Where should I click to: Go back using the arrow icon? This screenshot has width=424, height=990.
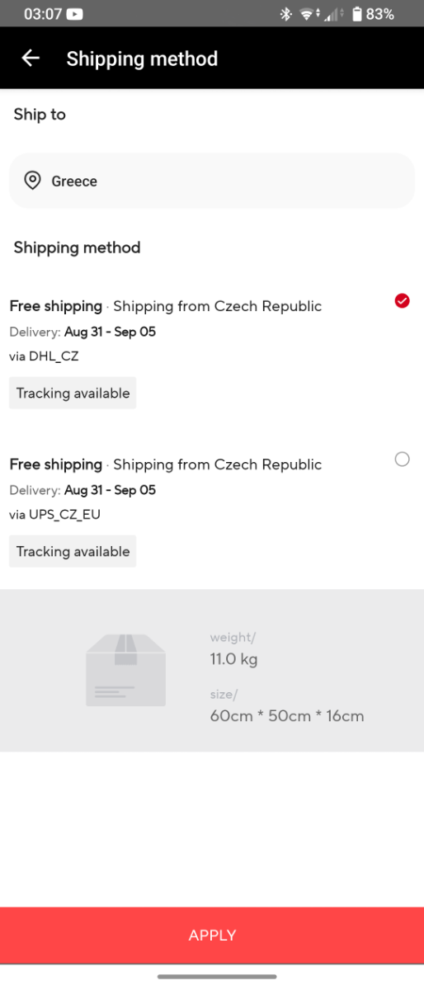coord(31,58)
